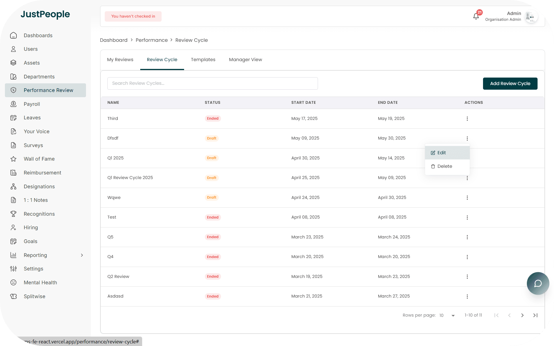Open the rows per page dropdown
This screenshot has width=554, height=346.
click(x=447, y=315)
